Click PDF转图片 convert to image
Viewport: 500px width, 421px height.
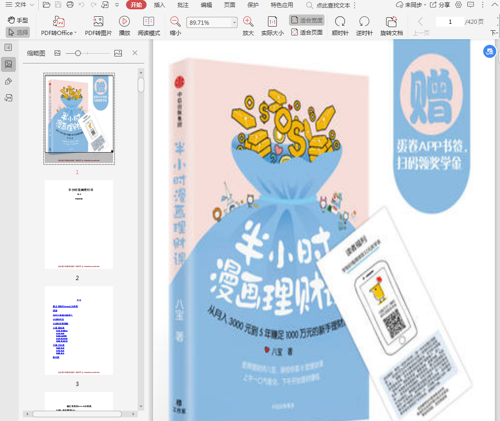pos(98,26)
